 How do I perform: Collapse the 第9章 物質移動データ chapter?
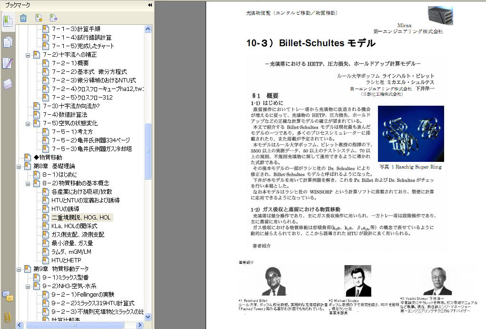coord(19,270)
